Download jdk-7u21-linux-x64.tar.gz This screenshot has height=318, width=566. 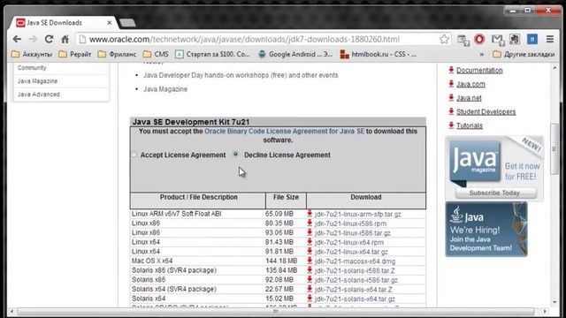(351, 252)
